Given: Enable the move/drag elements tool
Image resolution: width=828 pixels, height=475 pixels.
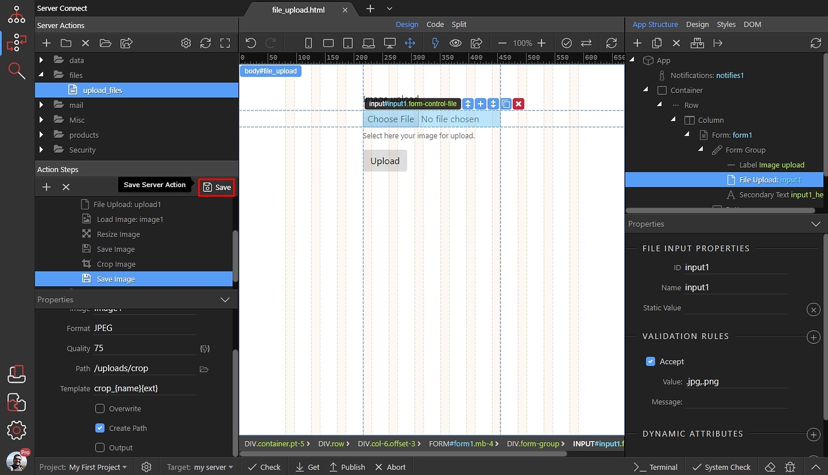Looking at the screenshot, I should [x=410, y=43].
